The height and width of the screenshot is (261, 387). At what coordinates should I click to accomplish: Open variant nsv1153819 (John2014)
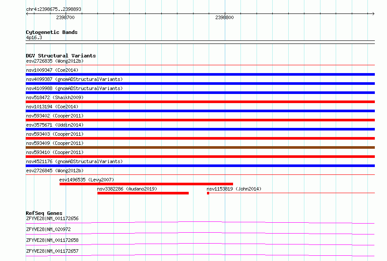click(x=234, y=189)
